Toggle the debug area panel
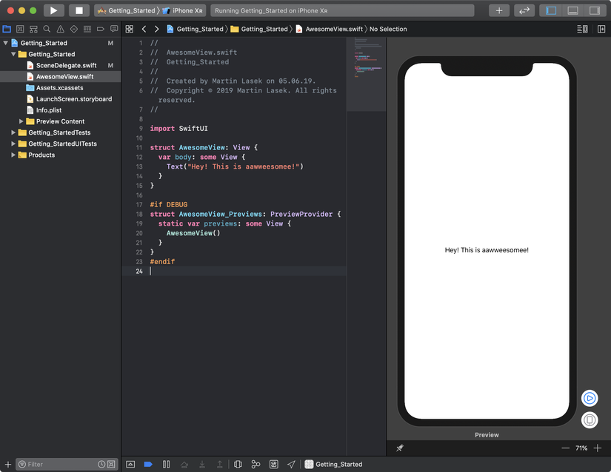The height and width of the screenshot is (472, 611). [x=572, y=10]
